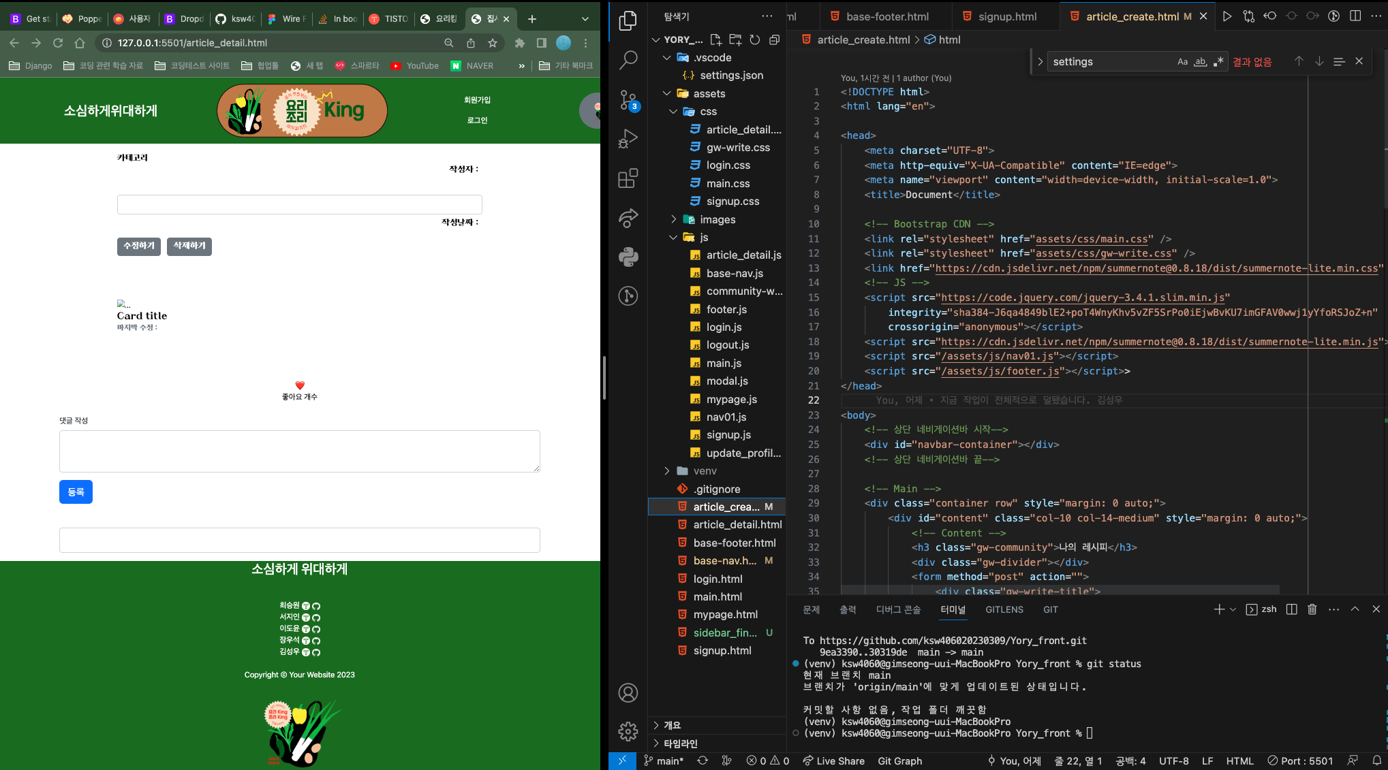This screenshot has width=1388, height=770.
Task: Open the Explorer view in VS Code activity bar
Action: pyautogui.click(x=628, y=21)
